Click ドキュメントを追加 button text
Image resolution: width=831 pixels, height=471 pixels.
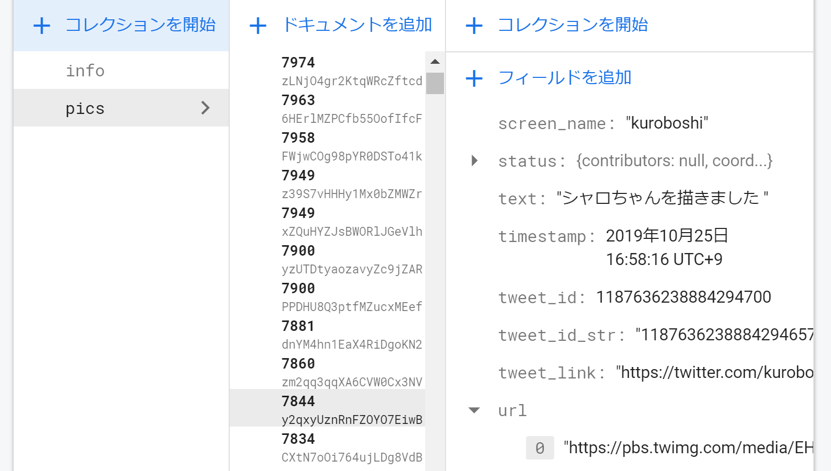(357, 25)
